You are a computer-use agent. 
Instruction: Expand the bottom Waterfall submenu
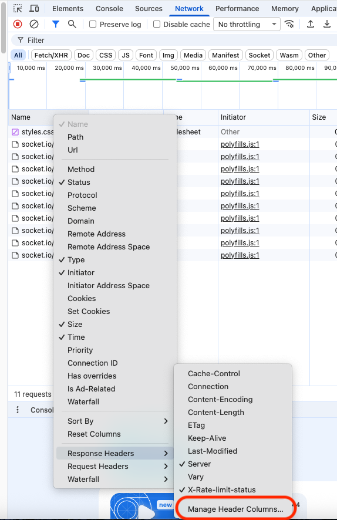click(x=114, y=479)
